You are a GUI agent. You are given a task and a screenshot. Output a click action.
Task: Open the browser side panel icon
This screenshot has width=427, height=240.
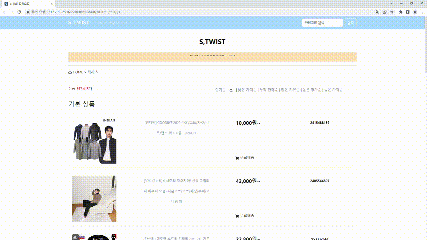pos(408,12)
